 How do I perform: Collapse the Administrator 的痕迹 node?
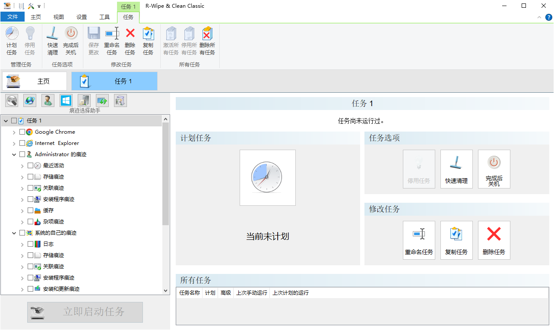point(14,154)
